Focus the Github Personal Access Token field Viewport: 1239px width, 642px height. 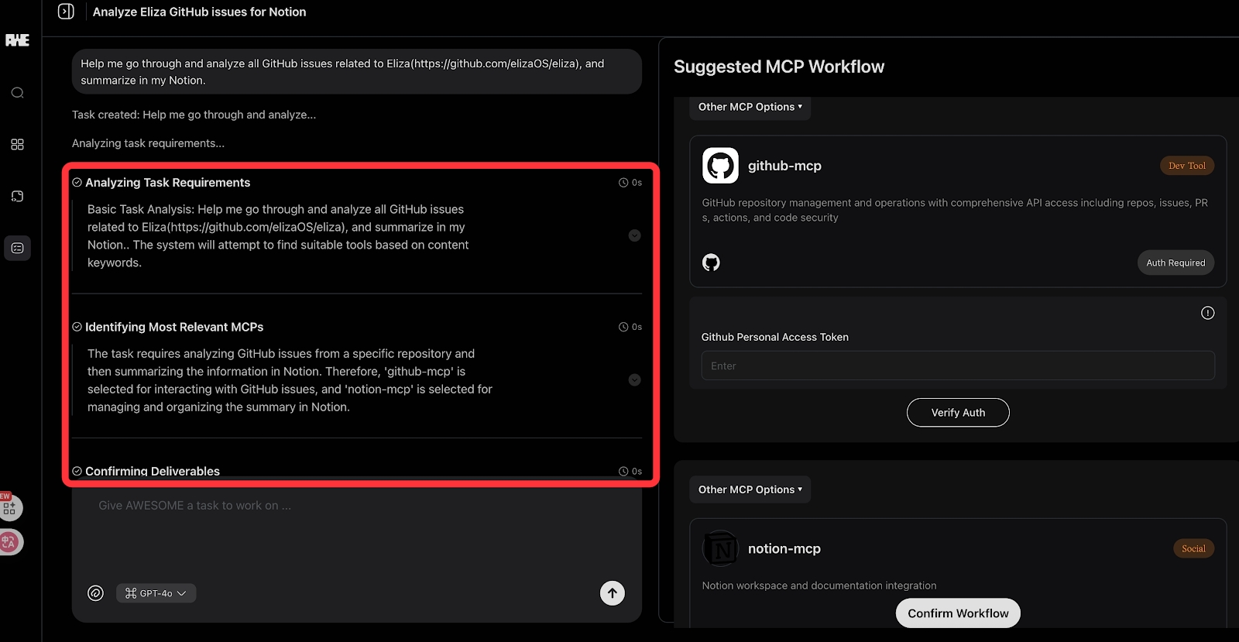[x=958, y=366]
